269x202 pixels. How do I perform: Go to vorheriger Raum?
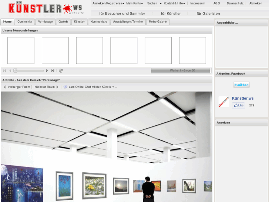pyautogui.click(x=17, y=87)
